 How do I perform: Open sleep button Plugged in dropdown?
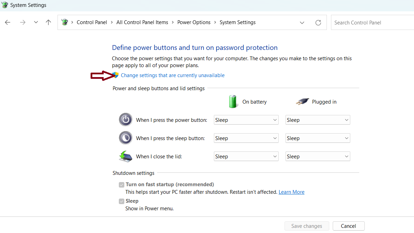(x=318, y=138)
